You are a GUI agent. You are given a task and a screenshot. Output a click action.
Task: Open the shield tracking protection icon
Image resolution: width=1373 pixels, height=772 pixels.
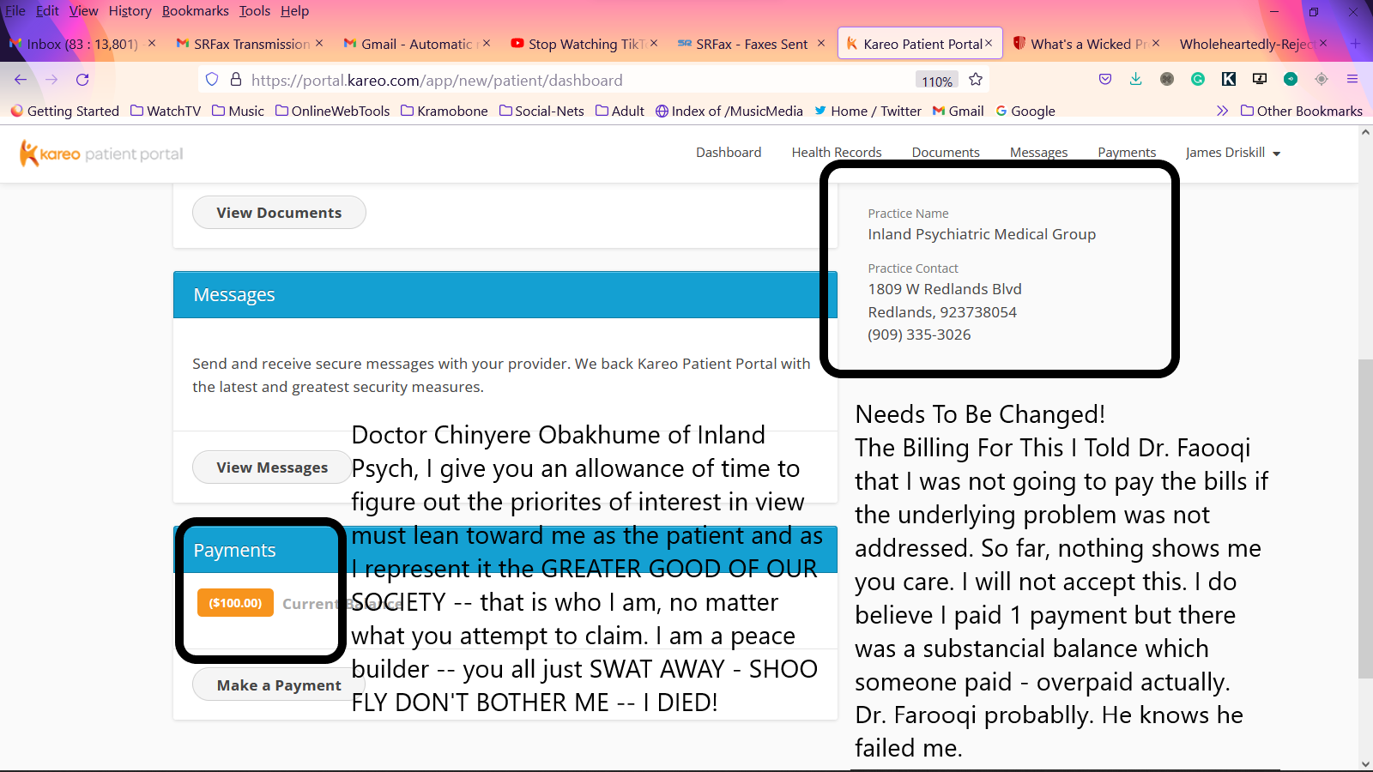coord(212,80)
